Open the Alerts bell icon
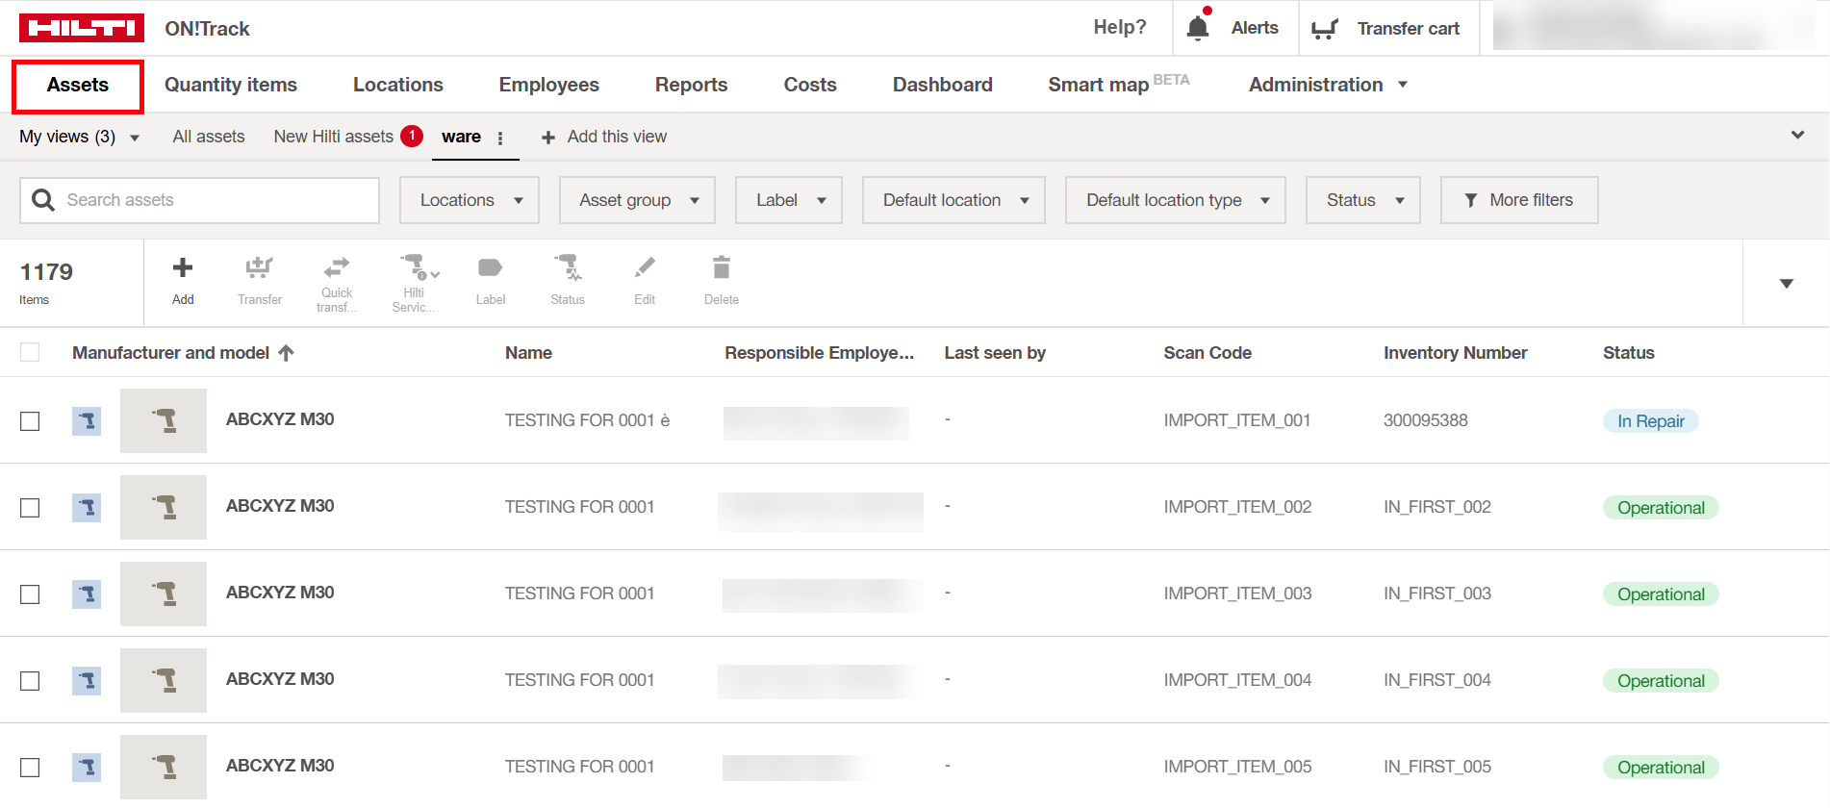The height and width of the screenshot is (808, 1830). [x=1198, y=27]
